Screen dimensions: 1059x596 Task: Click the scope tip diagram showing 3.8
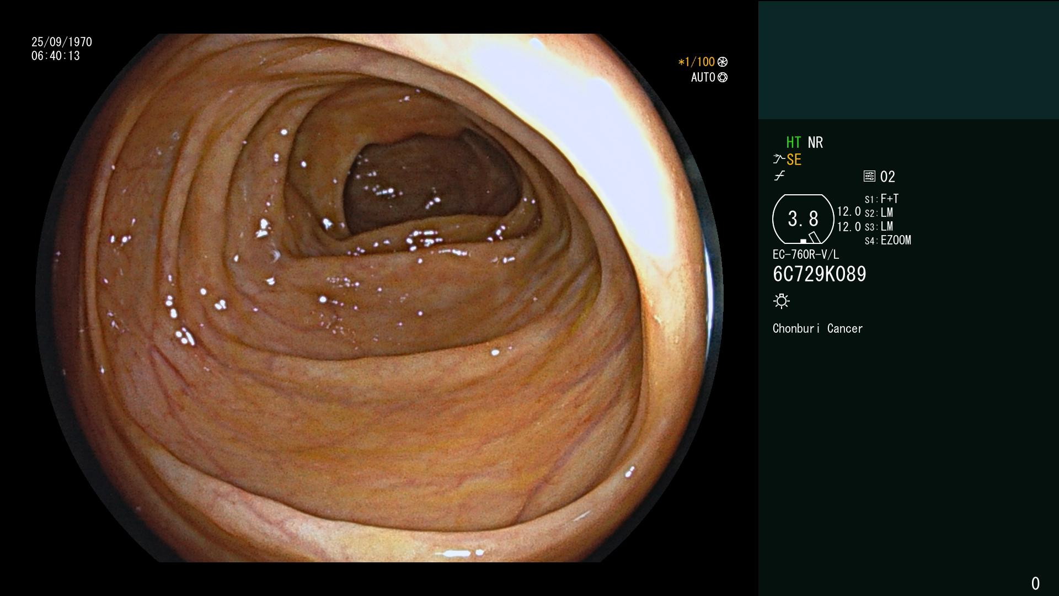pos(803,219)
